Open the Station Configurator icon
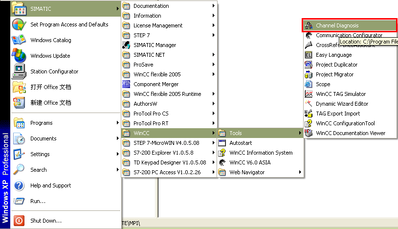Viewport: 398px width, 229px height. click(19, 71)
